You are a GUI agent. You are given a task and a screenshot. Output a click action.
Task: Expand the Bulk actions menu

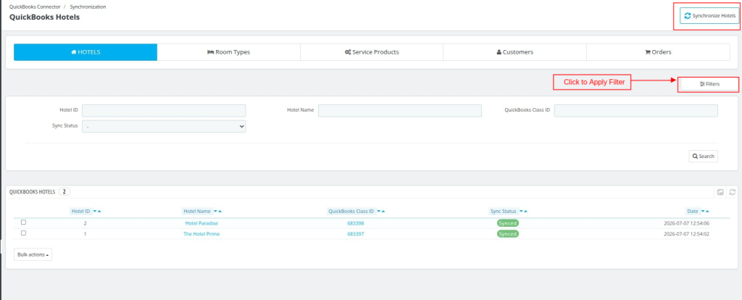tap(33, 254)
